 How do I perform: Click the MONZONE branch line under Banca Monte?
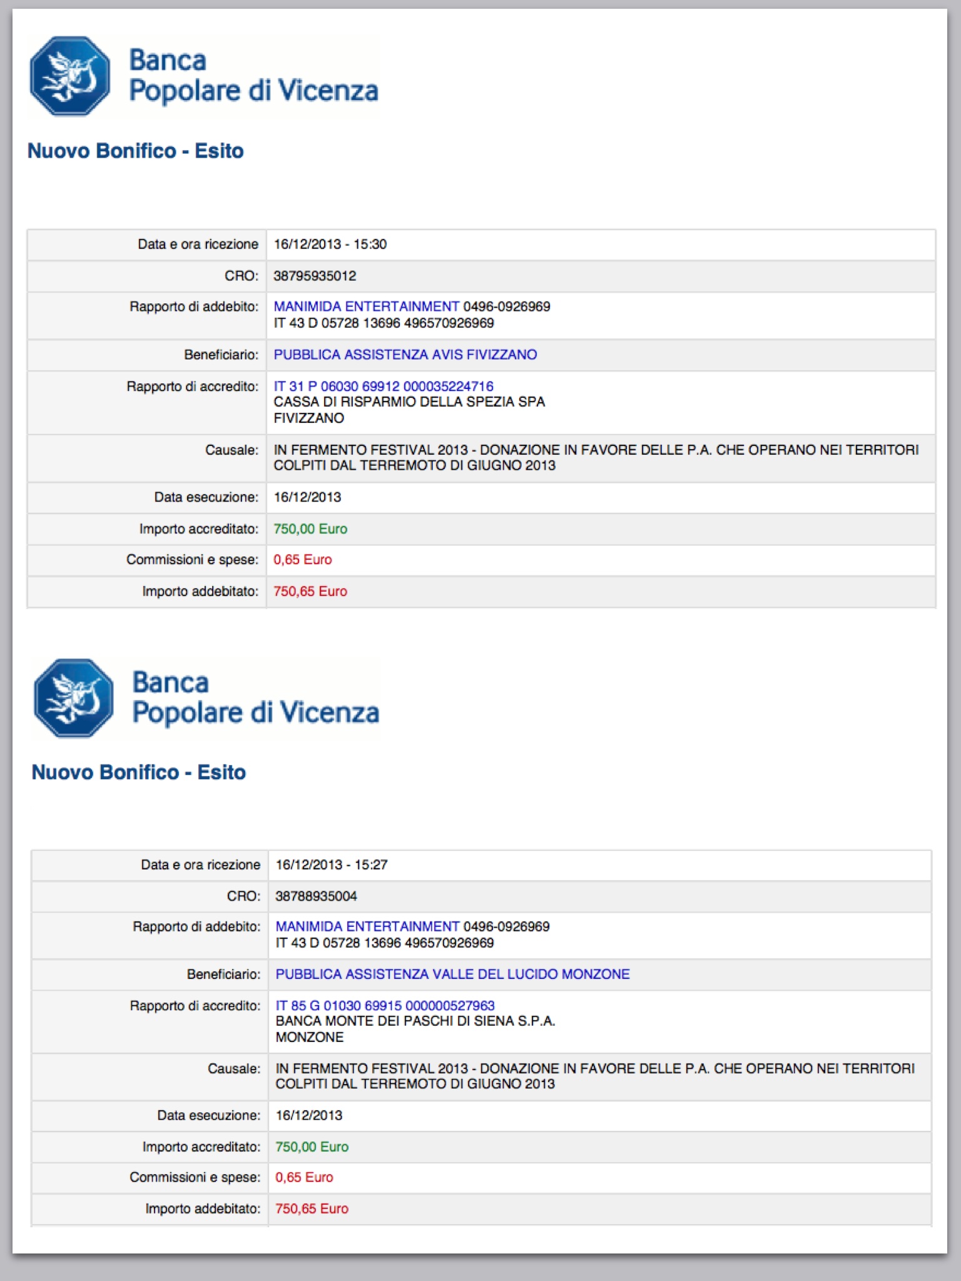310,1037
